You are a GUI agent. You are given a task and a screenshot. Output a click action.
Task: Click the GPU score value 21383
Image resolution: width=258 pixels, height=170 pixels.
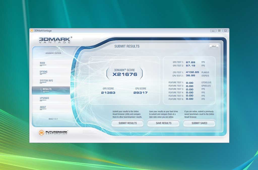108,93
